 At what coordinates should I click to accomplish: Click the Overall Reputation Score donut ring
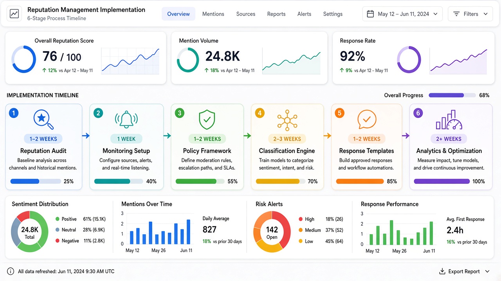click(x=24, y=59)
